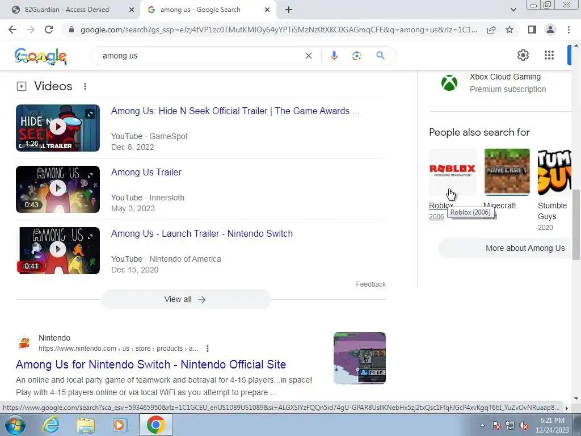Search by image with Google Lens
This screenshot has height=436, width=581.
(356, 56)
